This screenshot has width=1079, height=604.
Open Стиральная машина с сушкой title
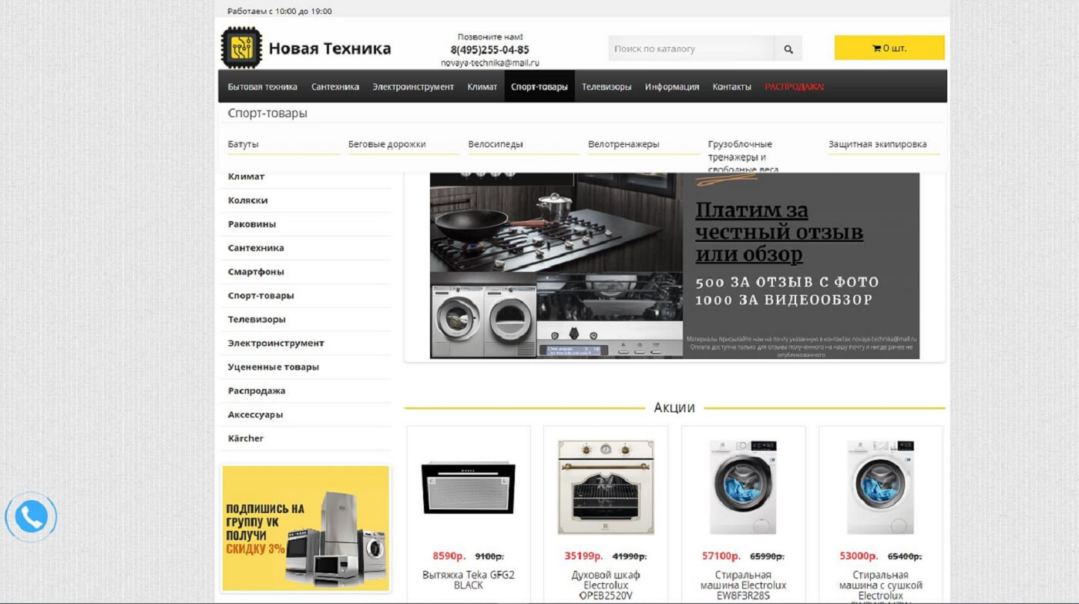(x=880, y=586)
